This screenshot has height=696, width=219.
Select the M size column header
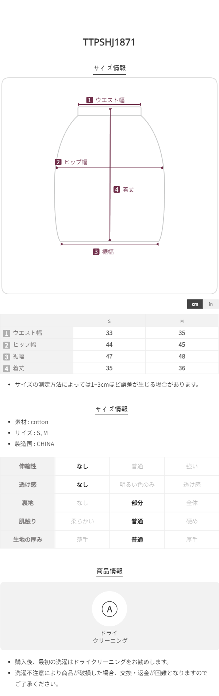tap(182, 321)
